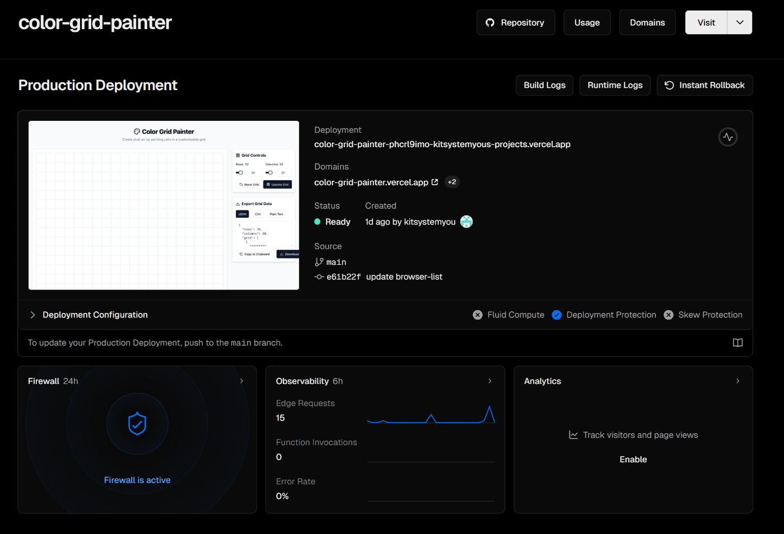Click Firewall is active text

(137, 480)
